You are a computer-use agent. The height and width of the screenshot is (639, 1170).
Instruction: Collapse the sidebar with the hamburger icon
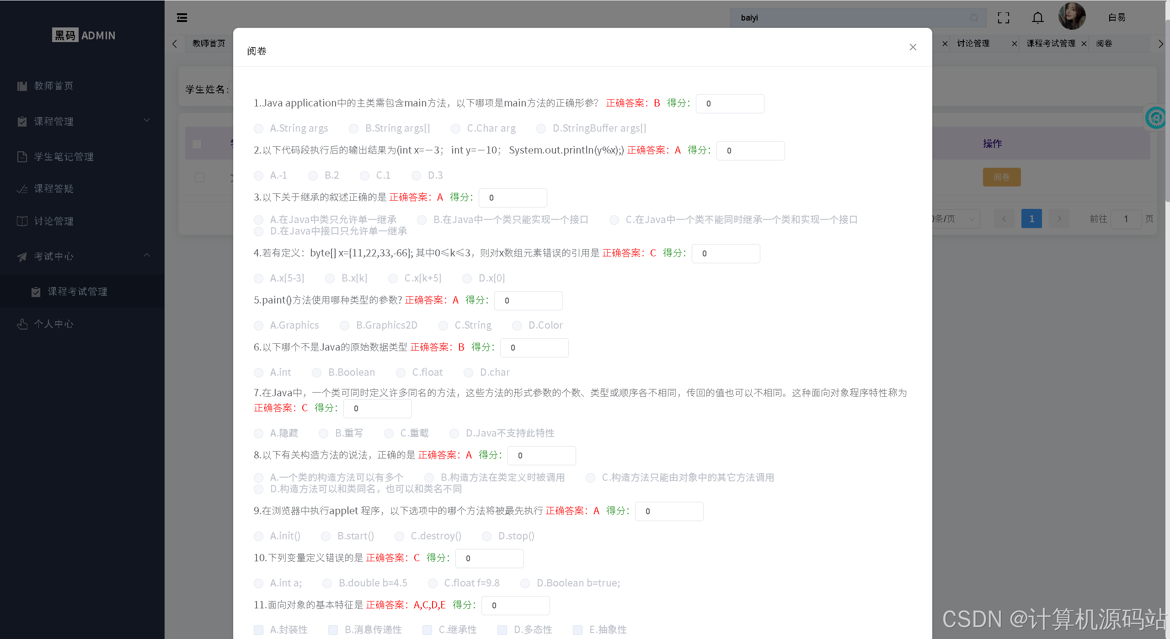tap(182, 17)
